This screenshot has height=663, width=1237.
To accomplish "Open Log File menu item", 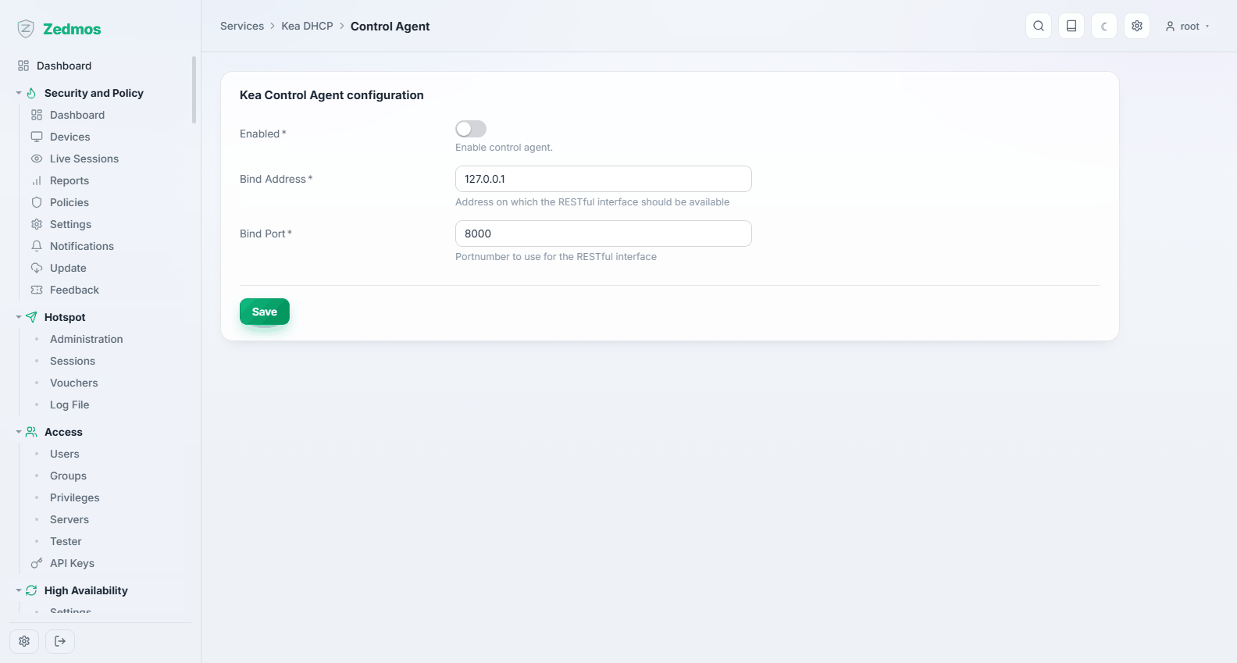I will [x=70, y=405].
